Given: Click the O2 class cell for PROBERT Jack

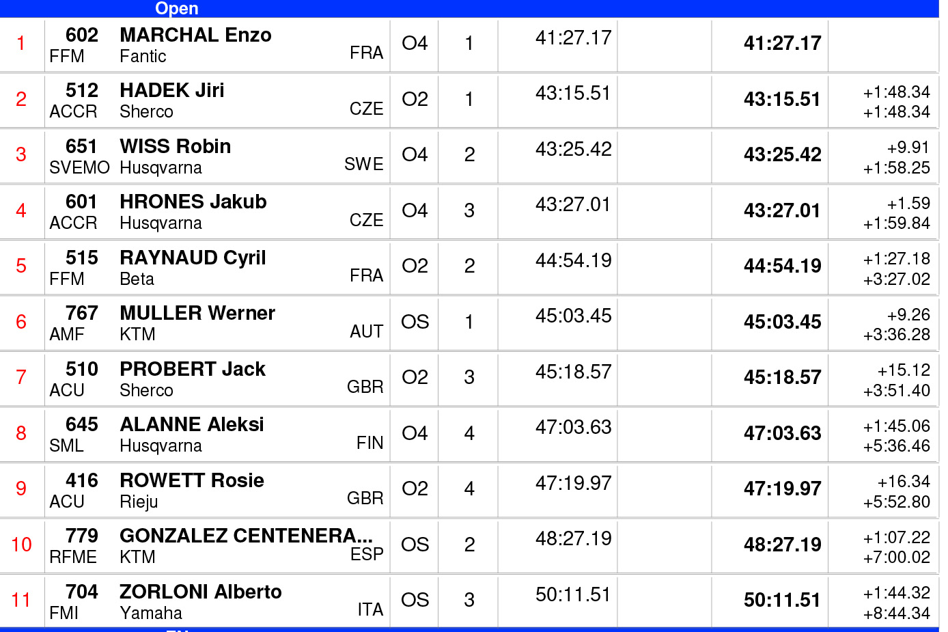Looking at the screenshot, I should tap(415, 377).
